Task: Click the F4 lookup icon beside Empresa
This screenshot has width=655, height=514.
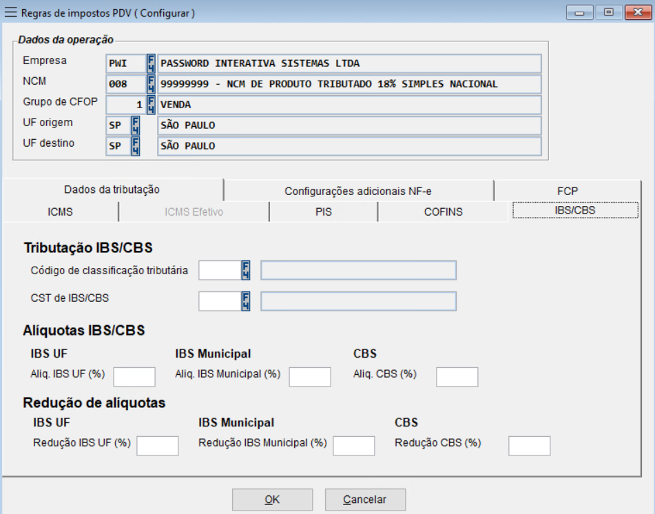Action: pyautogui.click(x=151, y=63)
